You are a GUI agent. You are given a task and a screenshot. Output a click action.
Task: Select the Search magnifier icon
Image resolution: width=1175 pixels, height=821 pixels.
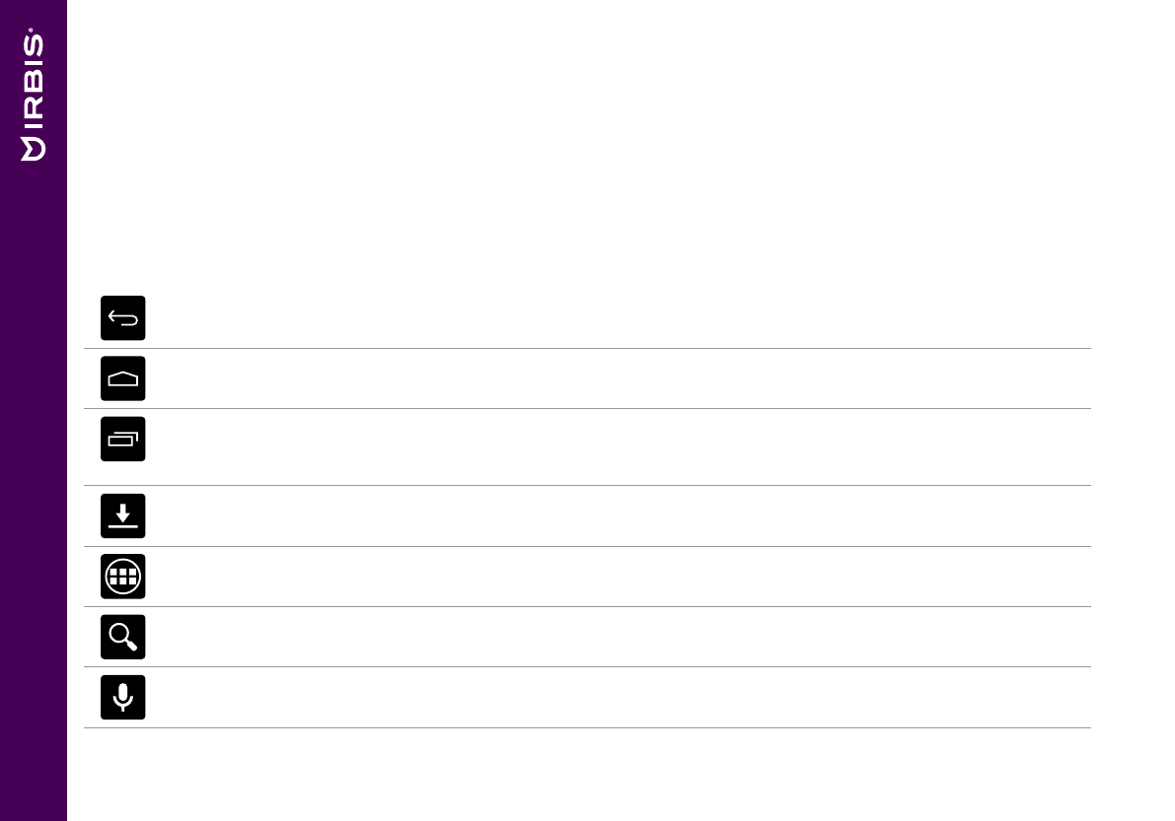coord(122,637)
